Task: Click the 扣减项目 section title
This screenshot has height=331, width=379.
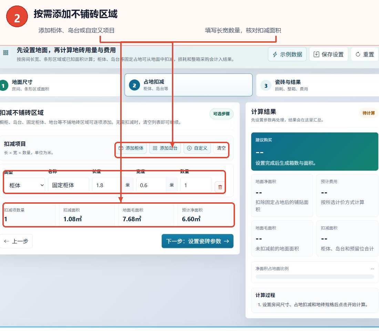Action: click(x=15, y=144)
